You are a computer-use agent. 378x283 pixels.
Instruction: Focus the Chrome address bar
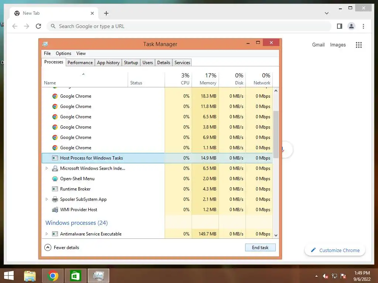pos(189,26)
